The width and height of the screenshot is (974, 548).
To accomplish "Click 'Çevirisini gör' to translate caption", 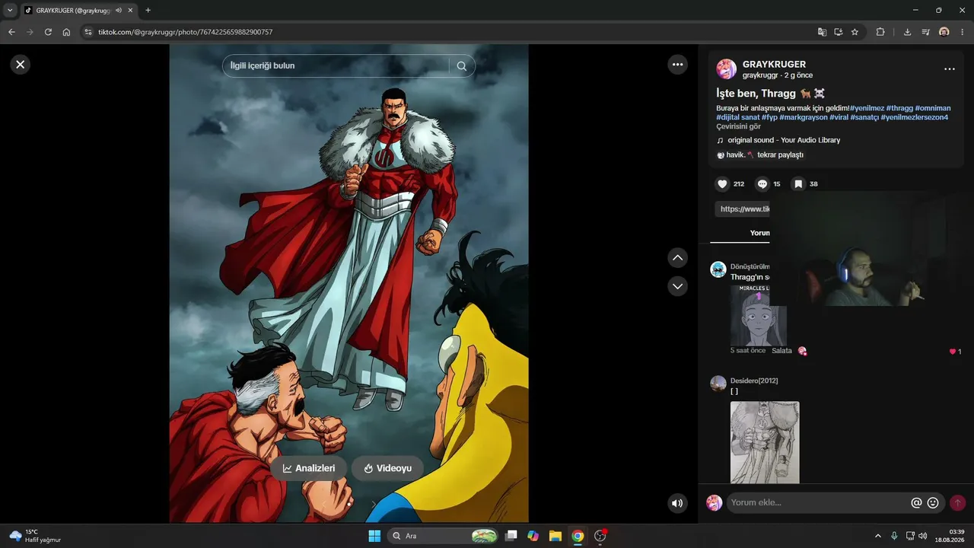I will click(738, 126).
